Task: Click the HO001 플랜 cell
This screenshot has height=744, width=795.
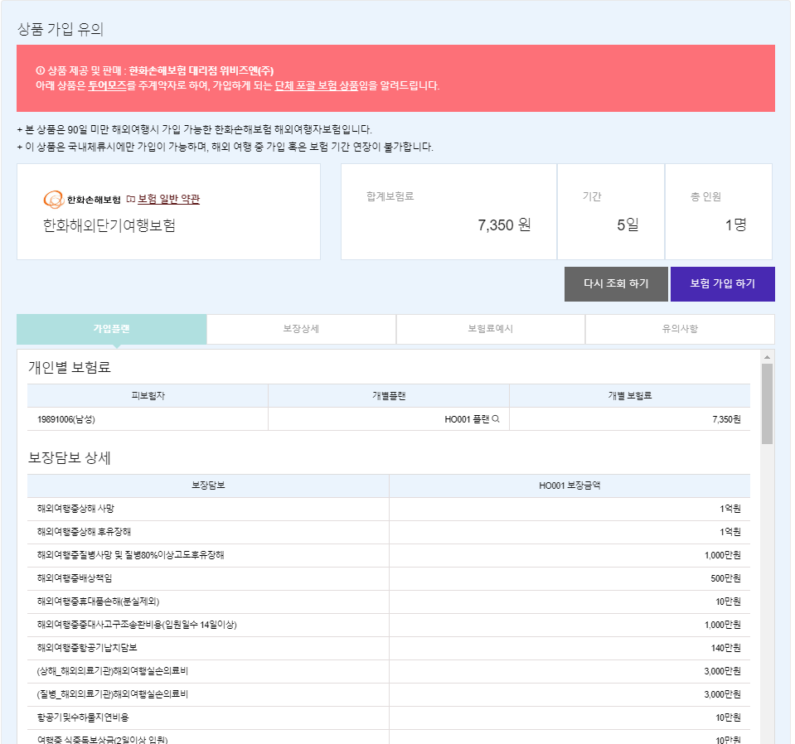Action: (388, 419)
